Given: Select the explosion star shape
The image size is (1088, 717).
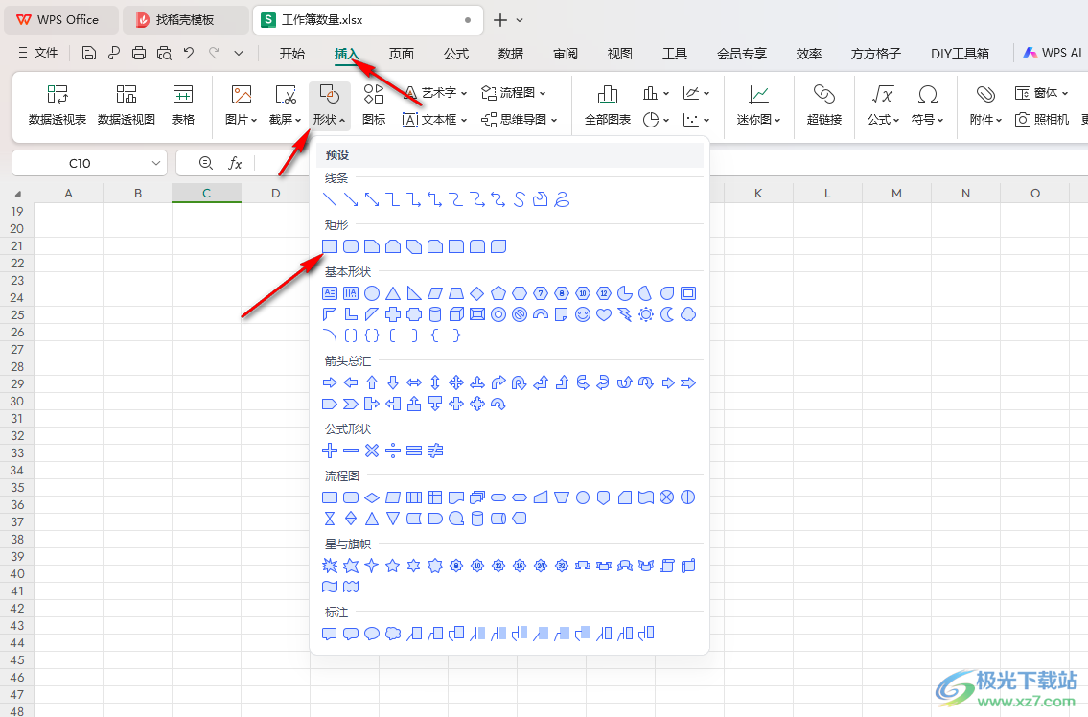Looking at the screenshot, I should pos(330,566).
